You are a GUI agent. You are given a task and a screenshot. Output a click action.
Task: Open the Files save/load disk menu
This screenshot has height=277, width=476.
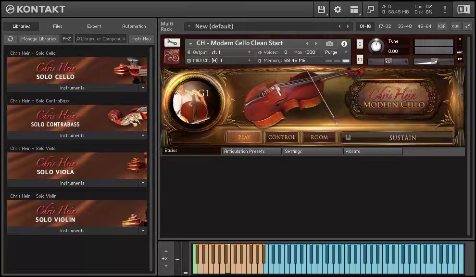pyautogui.click(x=322, y=9)
